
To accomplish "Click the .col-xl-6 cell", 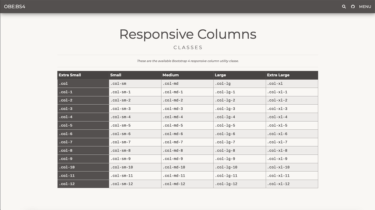I will coord(292,134).
